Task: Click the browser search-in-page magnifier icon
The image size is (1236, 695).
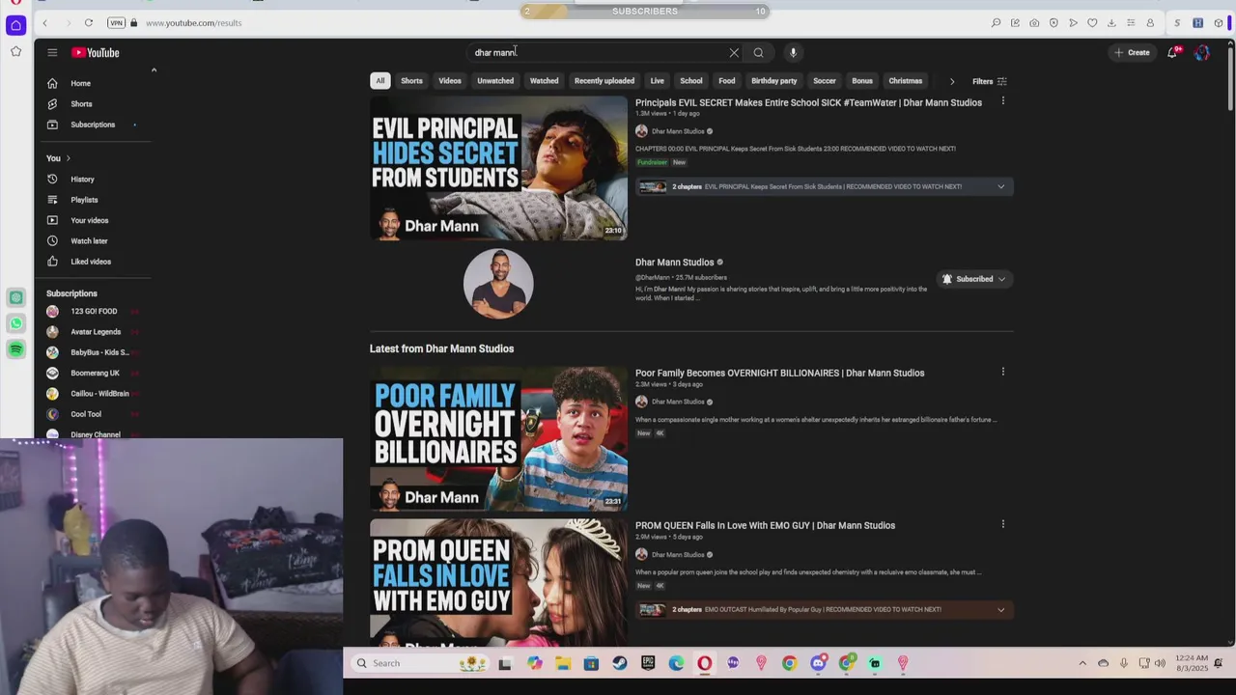Action: click(x=996, y=22)
